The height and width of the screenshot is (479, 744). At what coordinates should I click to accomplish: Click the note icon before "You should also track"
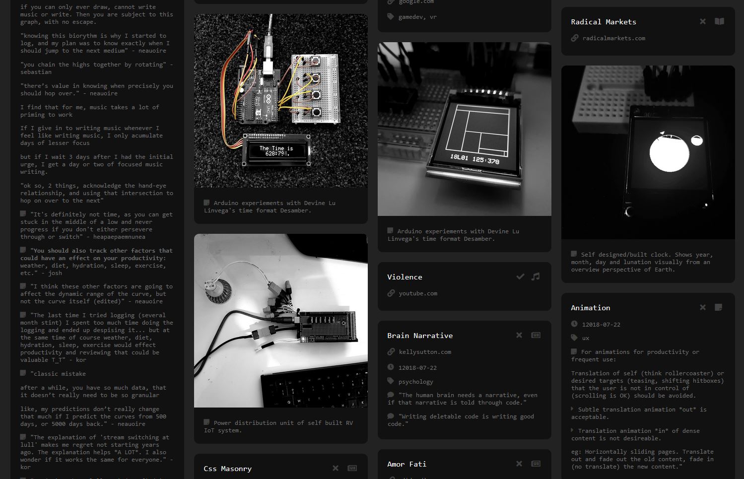[x=23, y=250]
